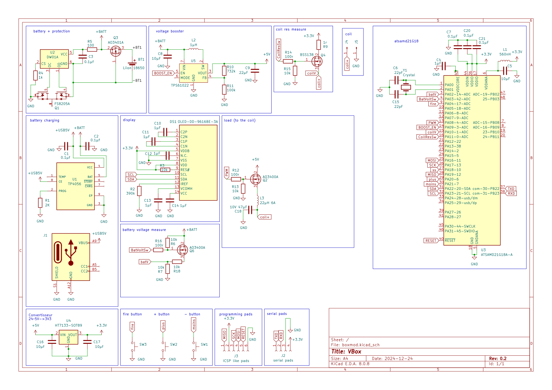Screen dimensions: 552x390
Task: Select the Q2 AO3400A load MOSFET
Action: 255,179
